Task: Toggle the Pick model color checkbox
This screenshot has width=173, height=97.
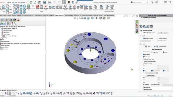Action: pyautogui.click(x=152, y=71)
